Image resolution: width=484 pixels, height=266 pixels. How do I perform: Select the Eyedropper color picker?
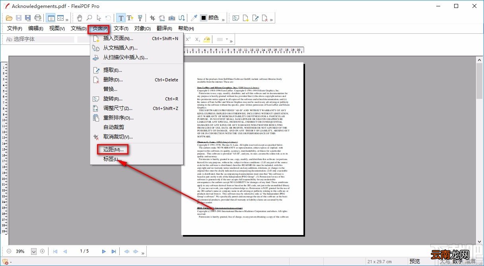pos(194,18)
